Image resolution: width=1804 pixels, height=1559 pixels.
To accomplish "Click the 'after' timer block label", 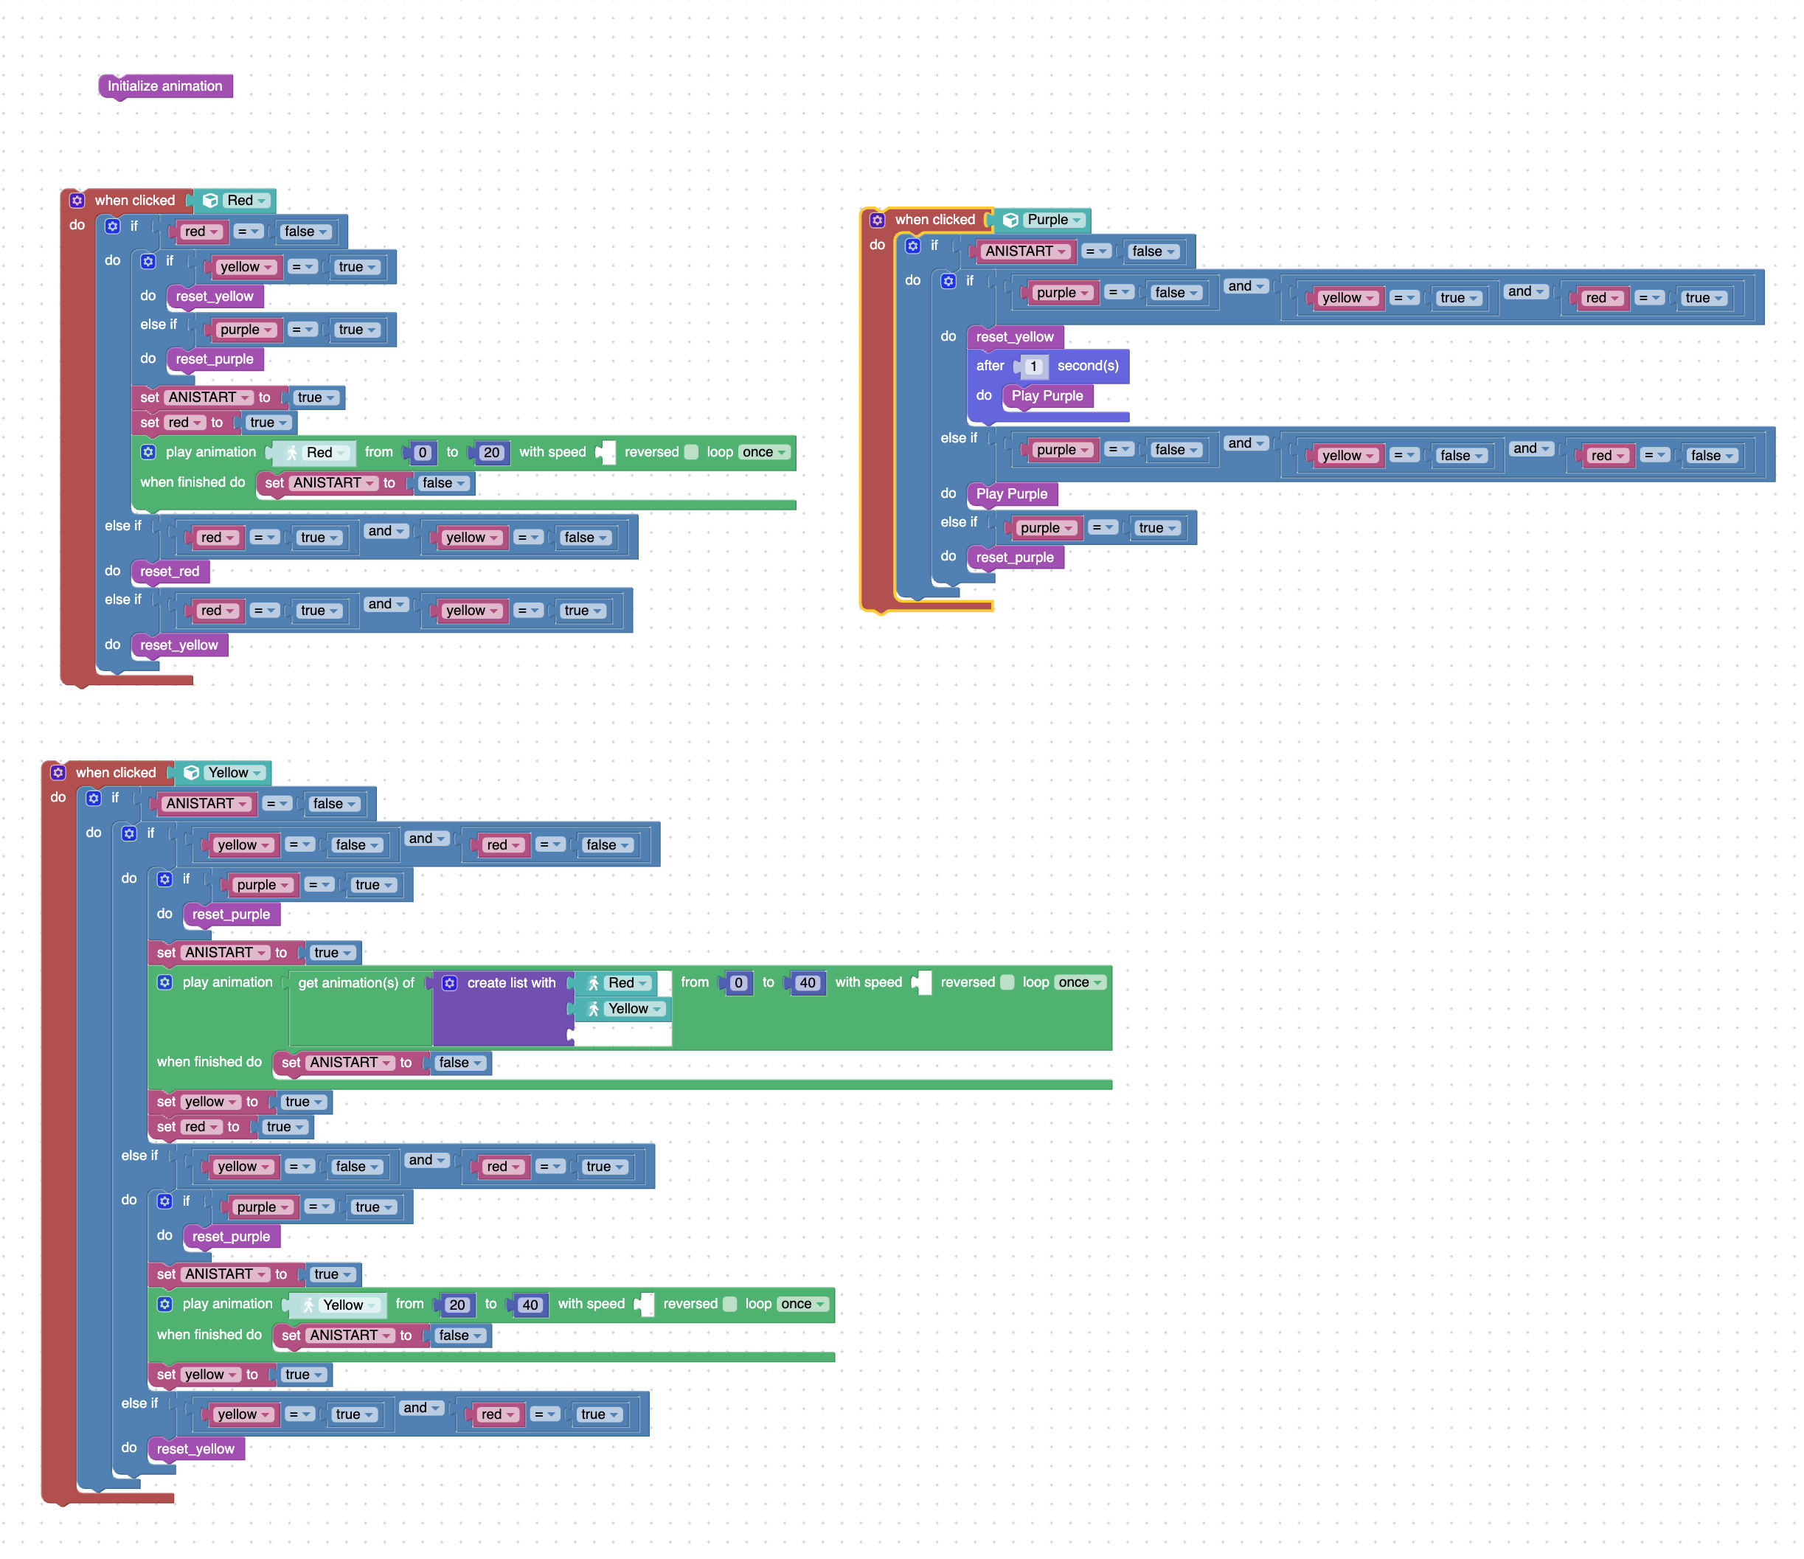I will pyautogui.click(x=990, y=366).
